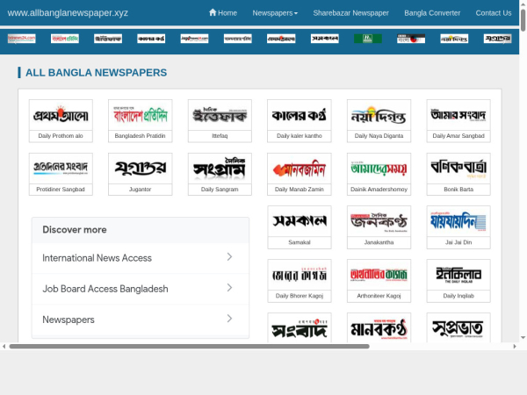Click the Daily Inqilab caption
The image size is (527, 395).
coord(458,296)
